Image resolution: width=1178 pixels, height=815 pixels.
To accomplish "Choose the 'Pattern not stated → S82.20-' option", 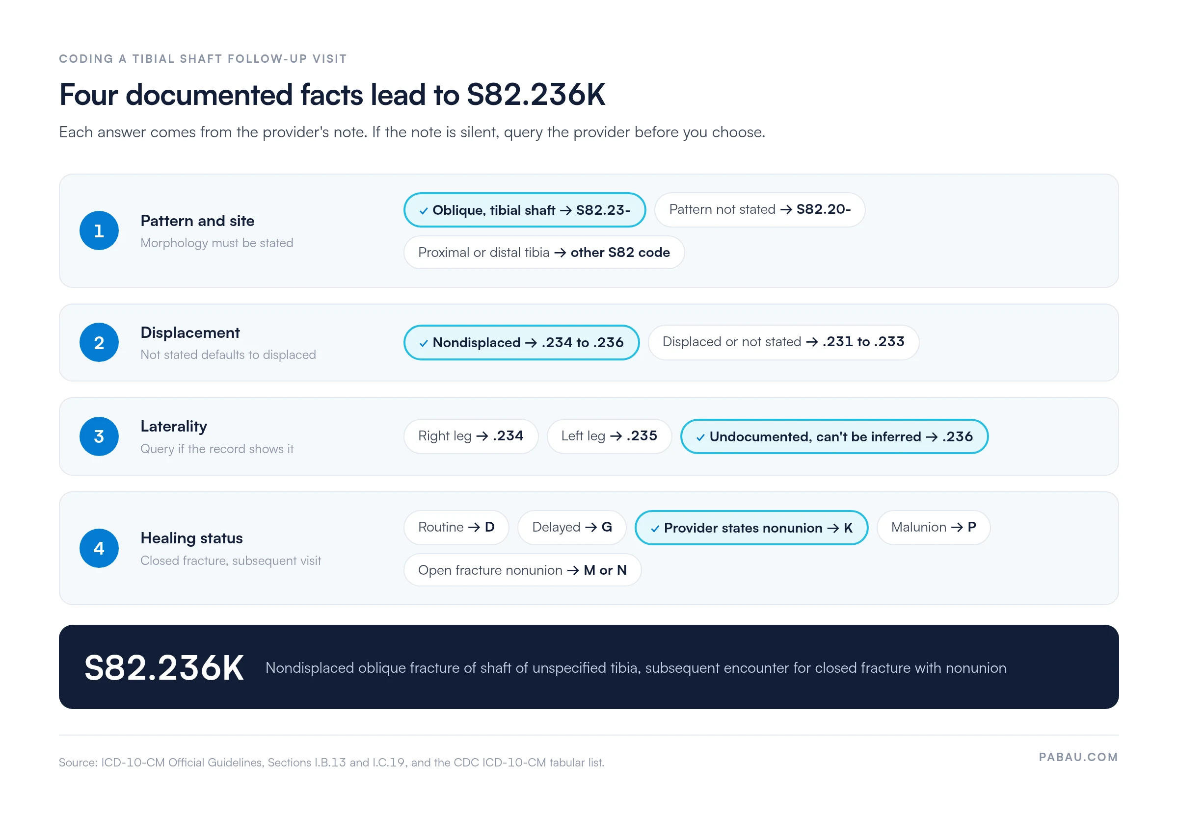I will click(759, 209).
